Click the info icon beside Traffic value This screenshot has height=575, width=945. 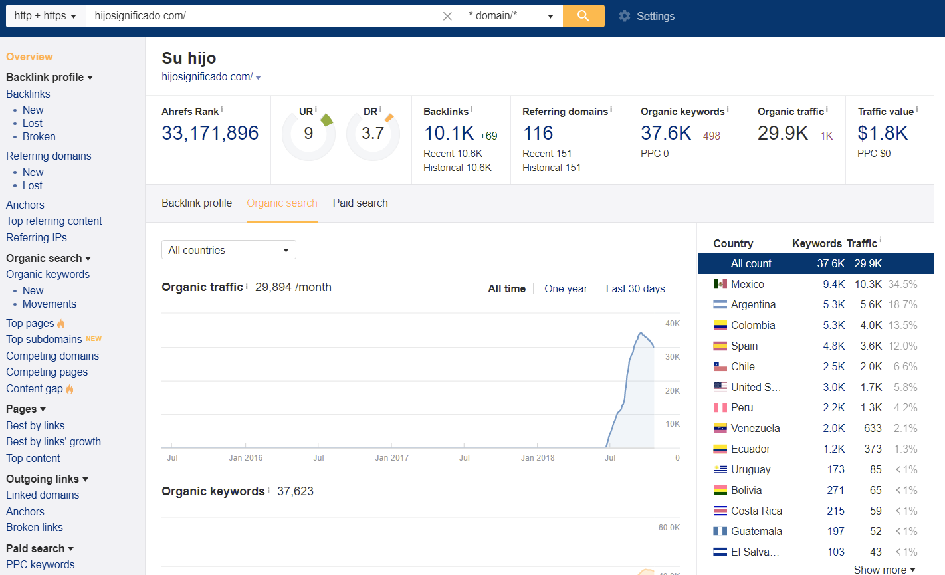coord(917,110)
